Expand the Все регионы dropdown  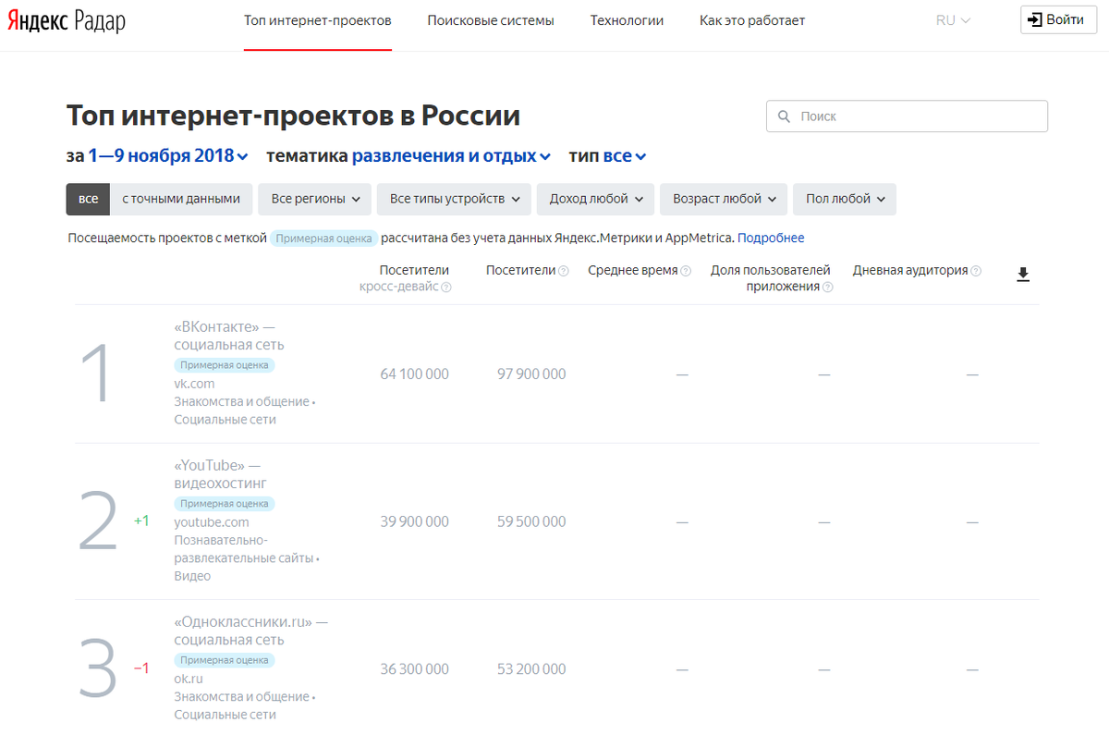tap(315, 199)
